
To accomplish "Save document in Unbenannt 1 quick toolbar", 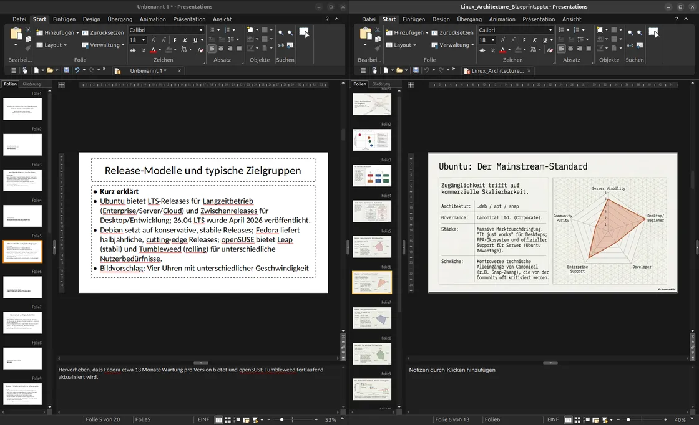I will click(x=66, y=70).
